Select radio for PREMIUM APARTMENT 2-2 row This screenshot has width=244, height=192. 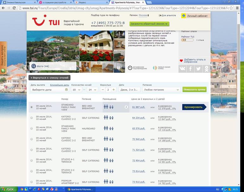[x=32, y=182]
